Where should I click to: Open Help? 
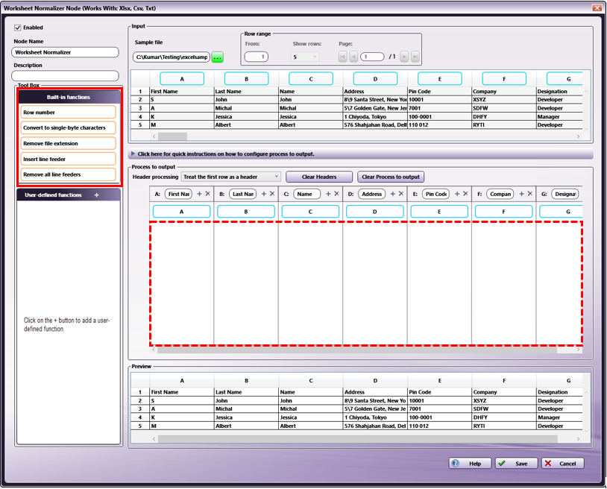470,464
